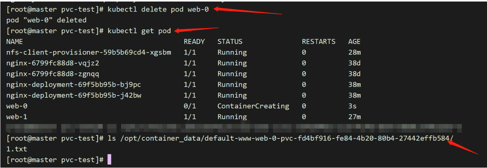Select the NAME column header
Viewport: 487px width, 168px height.
[x=15, y=41]
